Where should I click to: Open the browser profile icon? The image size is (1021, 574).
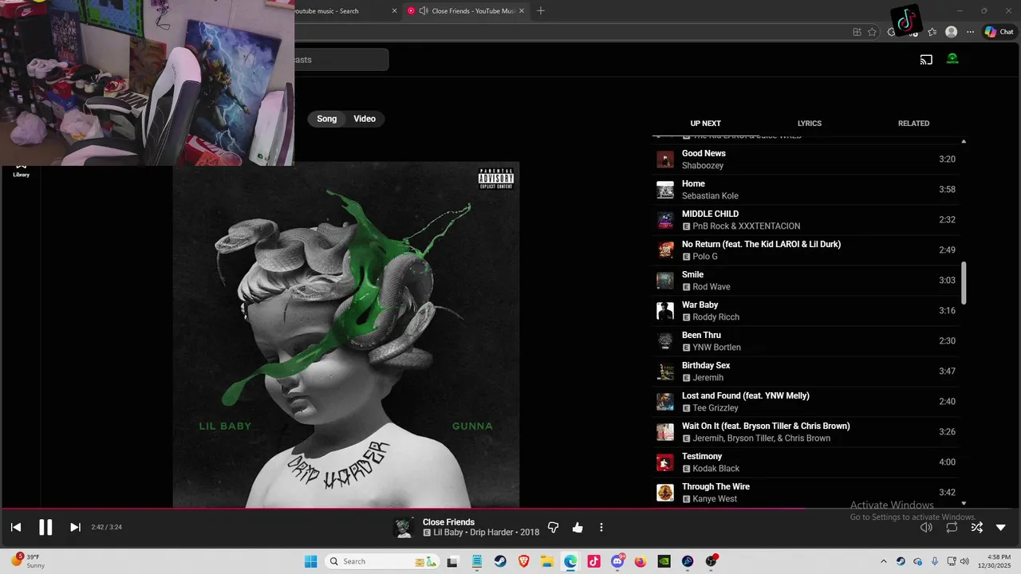951,32
